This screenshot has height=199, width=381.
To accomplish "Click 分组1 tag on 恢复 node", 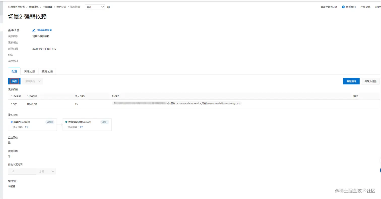I will click(x=104, y=122).
